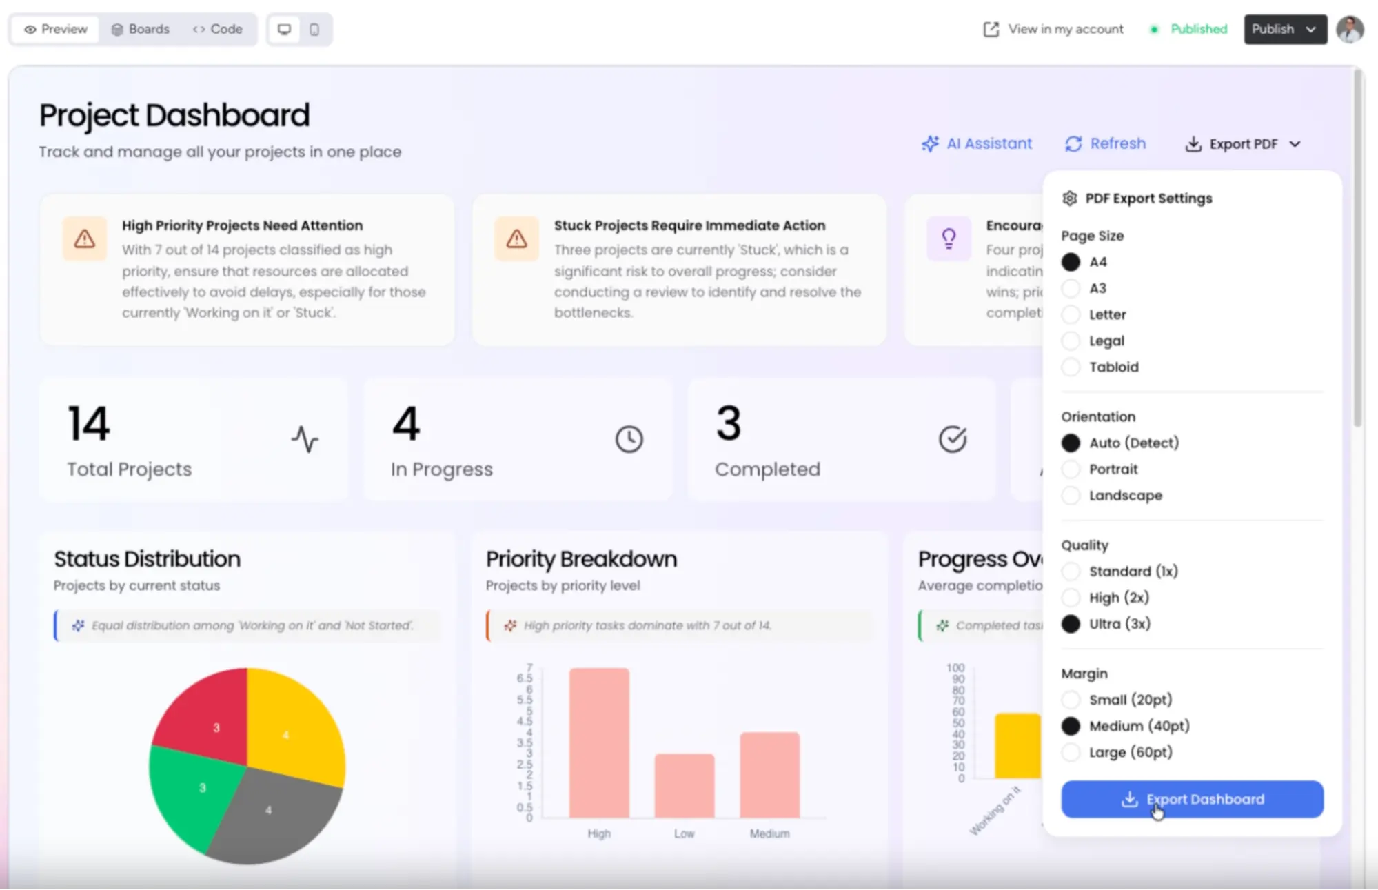Click the PDF Export Settings gear icon
The image size is (1378, 890).
click(x=1069, y=199)
